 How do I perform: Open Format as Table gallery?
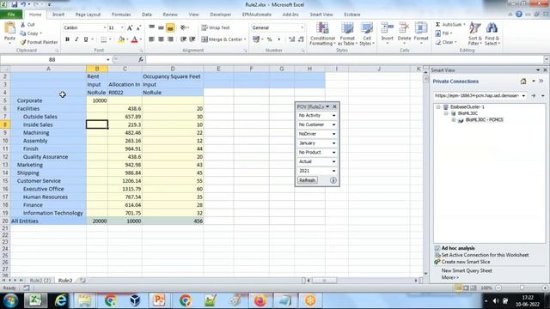[347, 34]
